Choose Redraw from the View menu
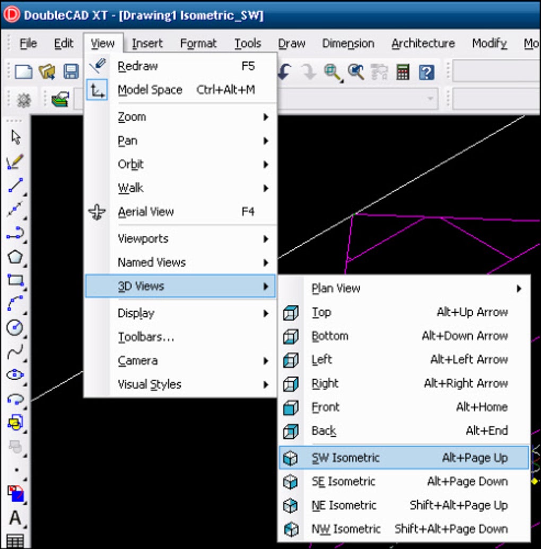This screenshot has width=541, height=549. (180, 66)
